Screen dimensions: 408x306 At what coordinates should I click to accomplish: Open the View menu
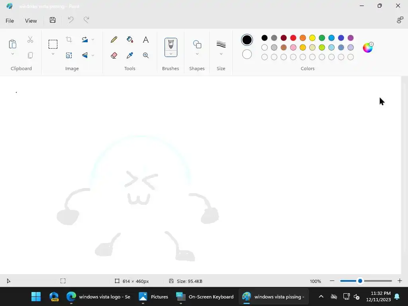(x=31, y=21)
